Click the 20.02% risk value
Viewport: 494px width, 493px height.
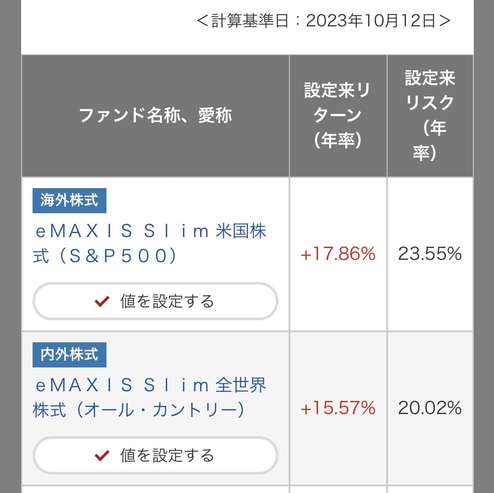[x=430, y=408]
